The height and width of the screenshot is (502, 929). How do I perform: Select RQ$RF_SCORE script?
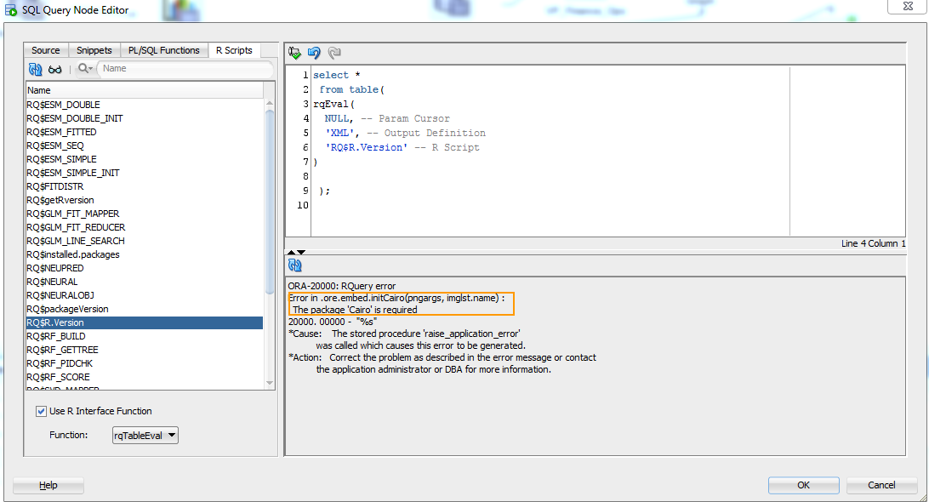(145, 377)
